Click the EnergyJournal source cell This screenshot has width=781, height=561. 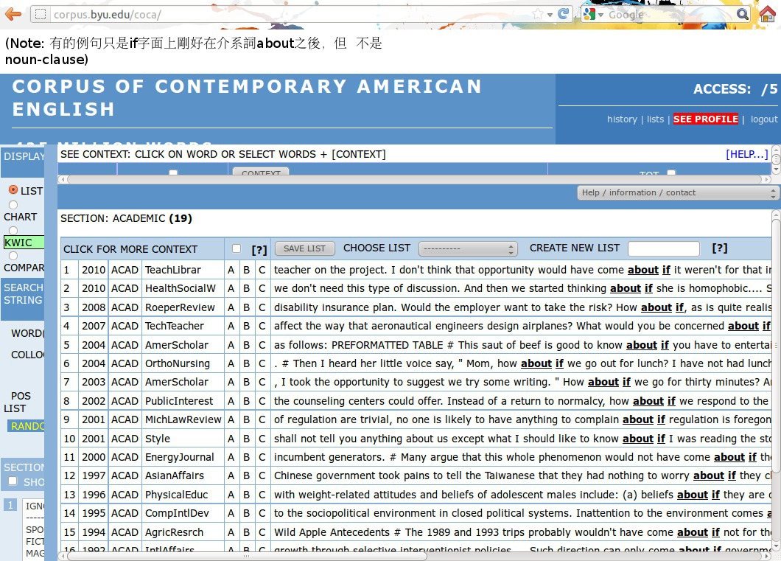(183, 457)
